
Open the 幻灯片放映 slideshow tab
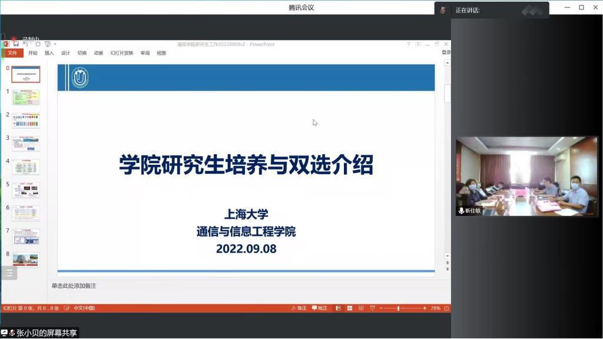(122, 53)
